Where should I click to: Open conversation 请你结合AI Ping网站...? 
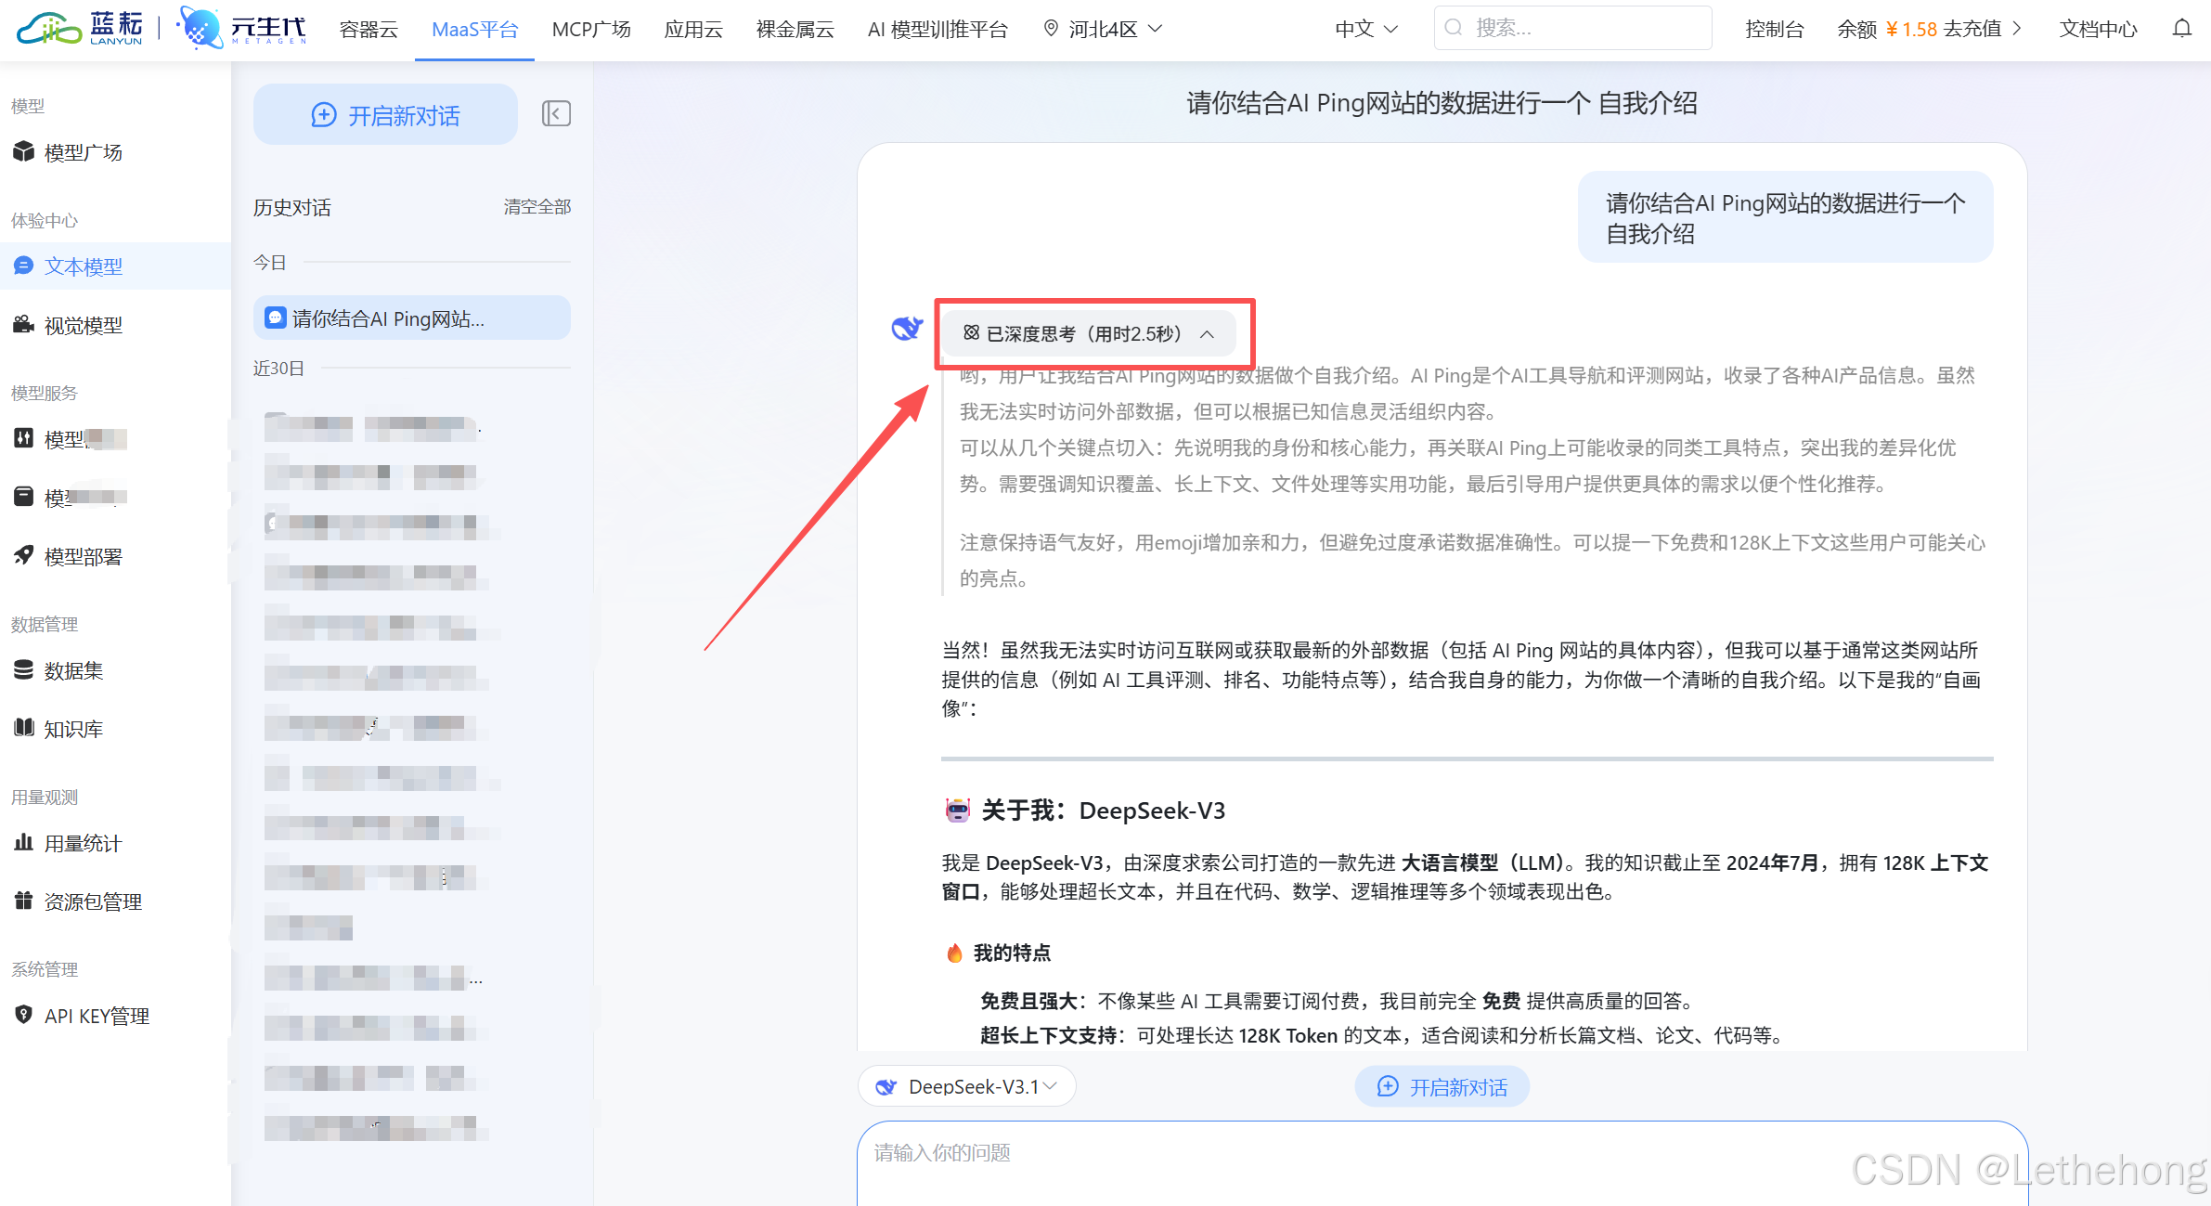tap(411, 318)
